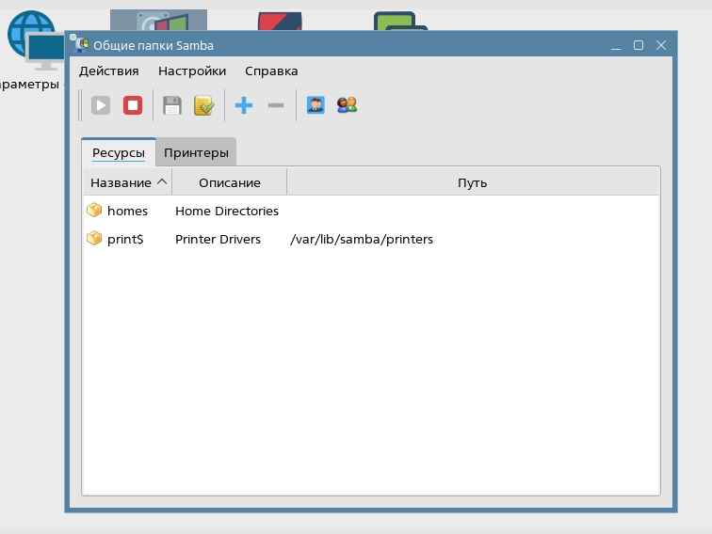Screen dimensions: 712x534
Task: Click the Home Directories description
Action: [x=227, y=212]
